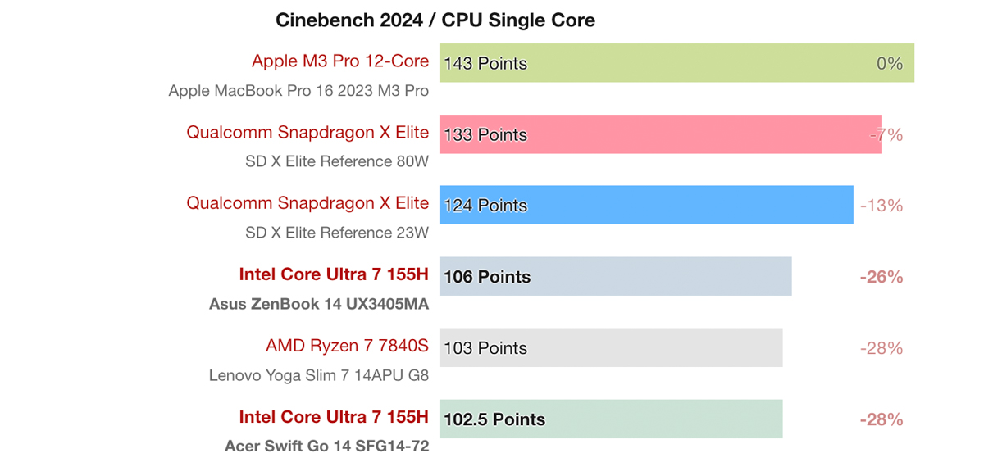Click Lenovo Yoga Slim 7 14APU G8 label
The width and height of the screenshot is (984, 476).
click(x=319, y=376)
